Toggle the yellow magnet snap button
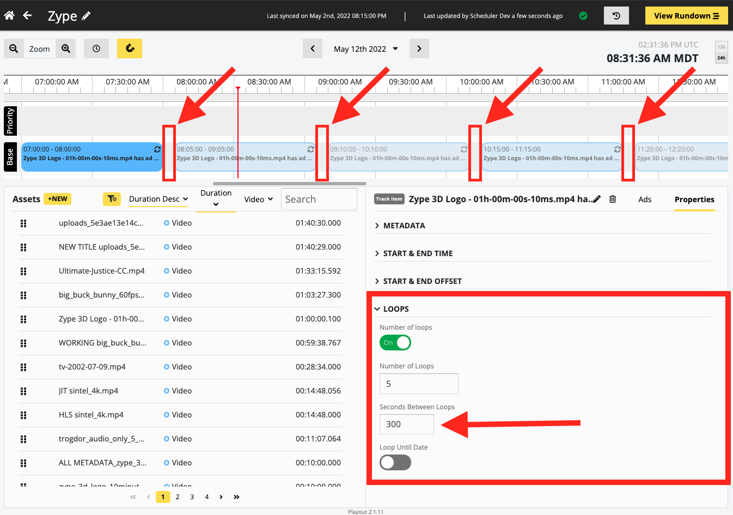The image size is (733, 515). click(130, 49)
